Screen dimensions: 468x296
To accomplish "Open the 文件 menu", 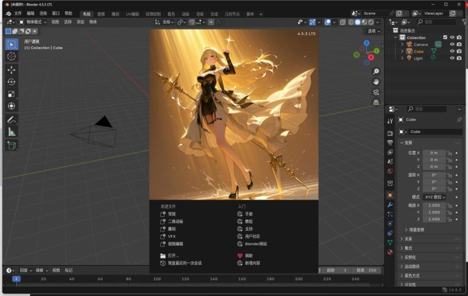I will 18,13.
